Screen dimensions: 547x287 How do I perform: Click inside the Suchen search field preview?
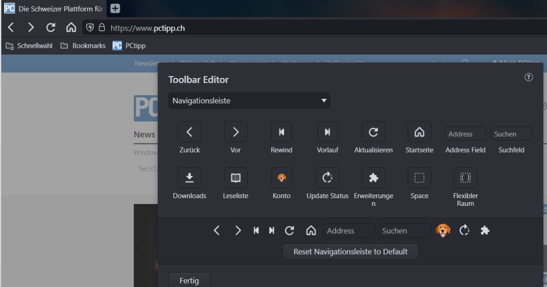pyautogui.click(x=404, y=231)
